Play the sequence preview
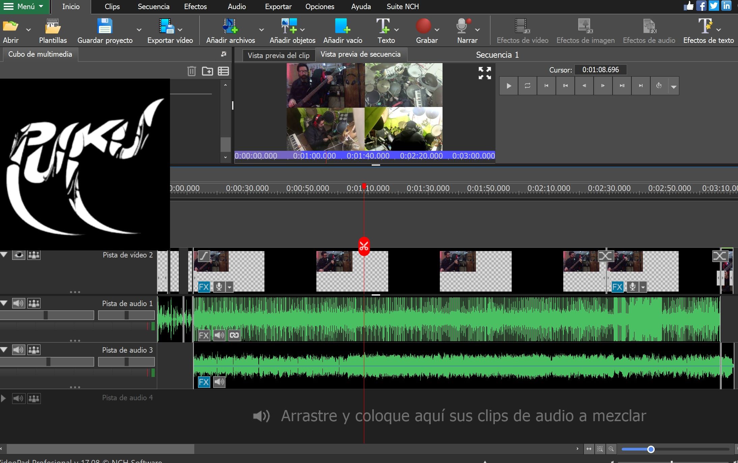 (509, 86)
